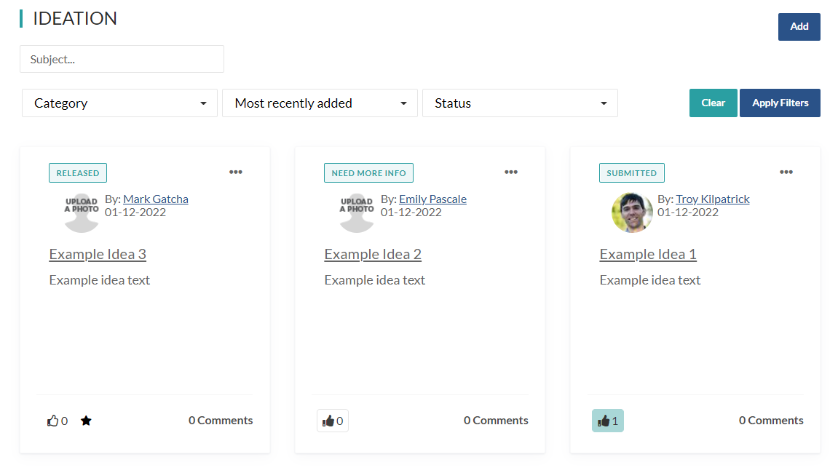The image size is (838, 473).
Task: Clear all active filters
Action: [x=713, y=103]
